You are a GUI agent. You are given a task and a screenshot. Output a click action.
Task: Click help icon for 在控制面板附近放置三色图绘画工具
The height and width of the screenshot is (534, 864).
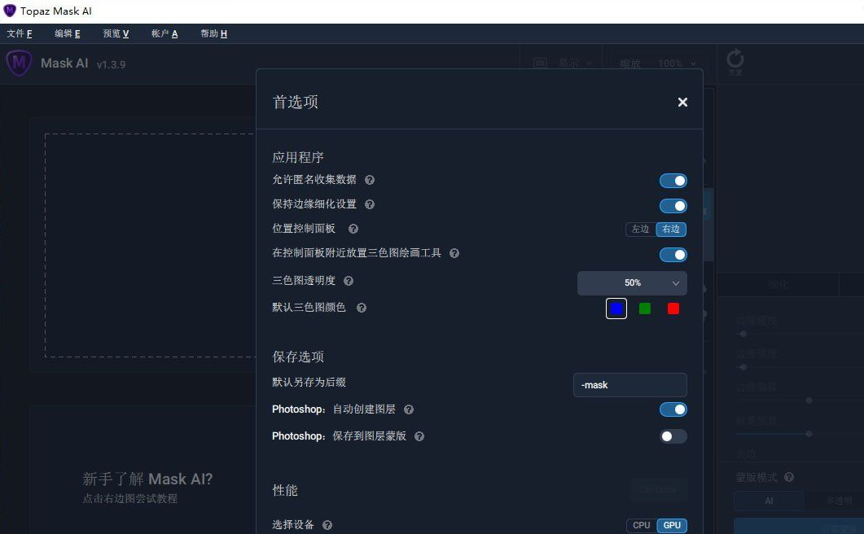pos(454,253)
